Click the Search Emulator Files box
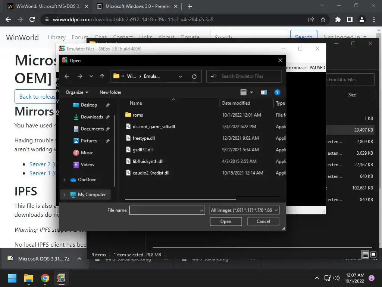The width and height of the screenshot is (382, 287). pos(244,76)
